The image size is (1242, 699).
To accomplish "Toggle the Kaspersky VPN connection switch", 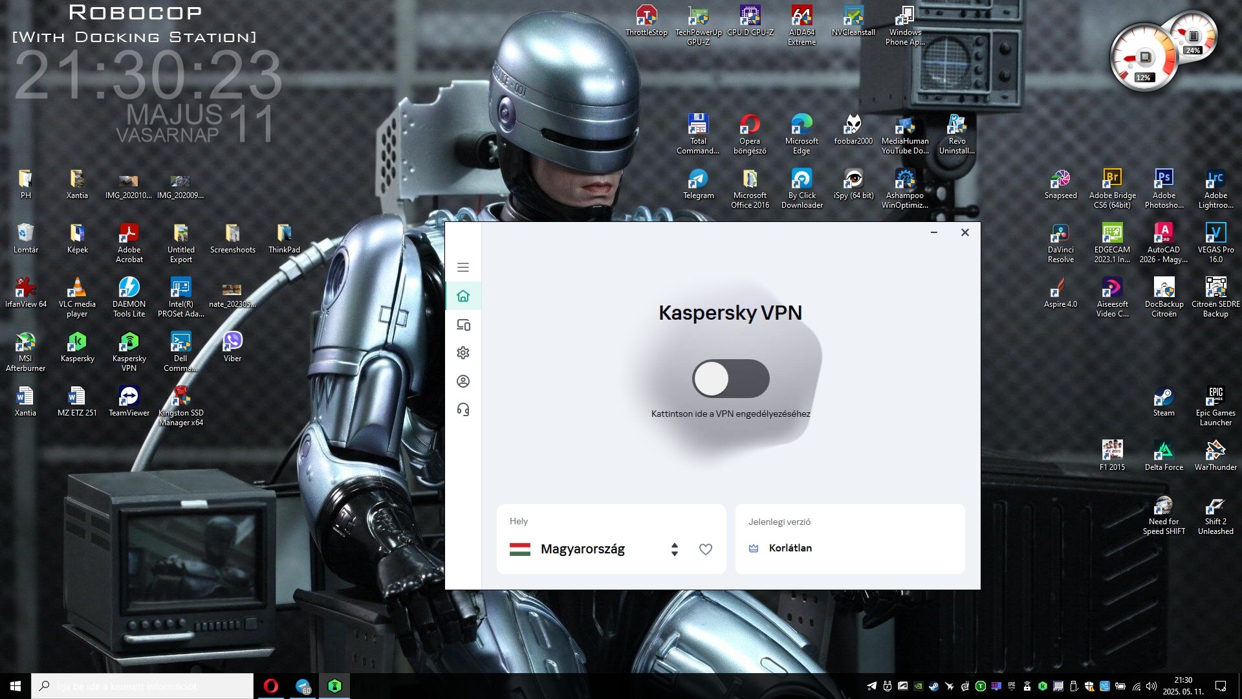I will click(x=730, y=379).
